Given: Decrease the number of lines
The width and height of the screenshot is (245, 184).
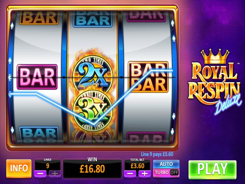Looking at the screenshot, I should click(x=40, y=173).
